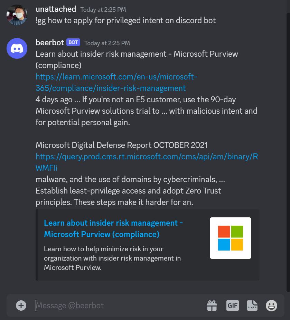This screenshot has height=320, width=290.
Task: Open the sticker picker icon
Action: pyautogui.click(x=252, y=305)
